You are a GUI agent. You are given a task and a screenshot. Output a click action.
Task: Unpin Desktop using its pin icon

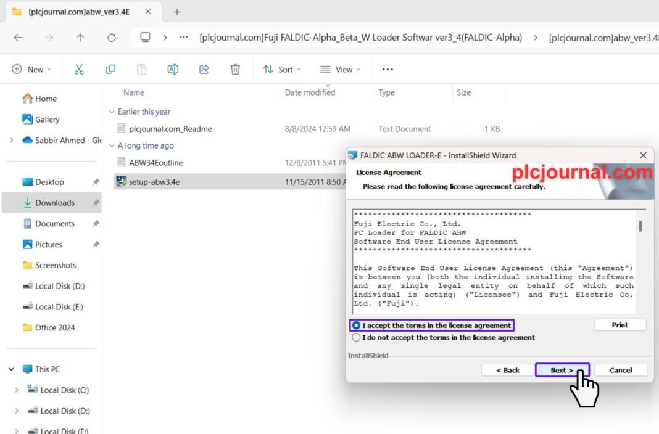[x=96, y=182]
